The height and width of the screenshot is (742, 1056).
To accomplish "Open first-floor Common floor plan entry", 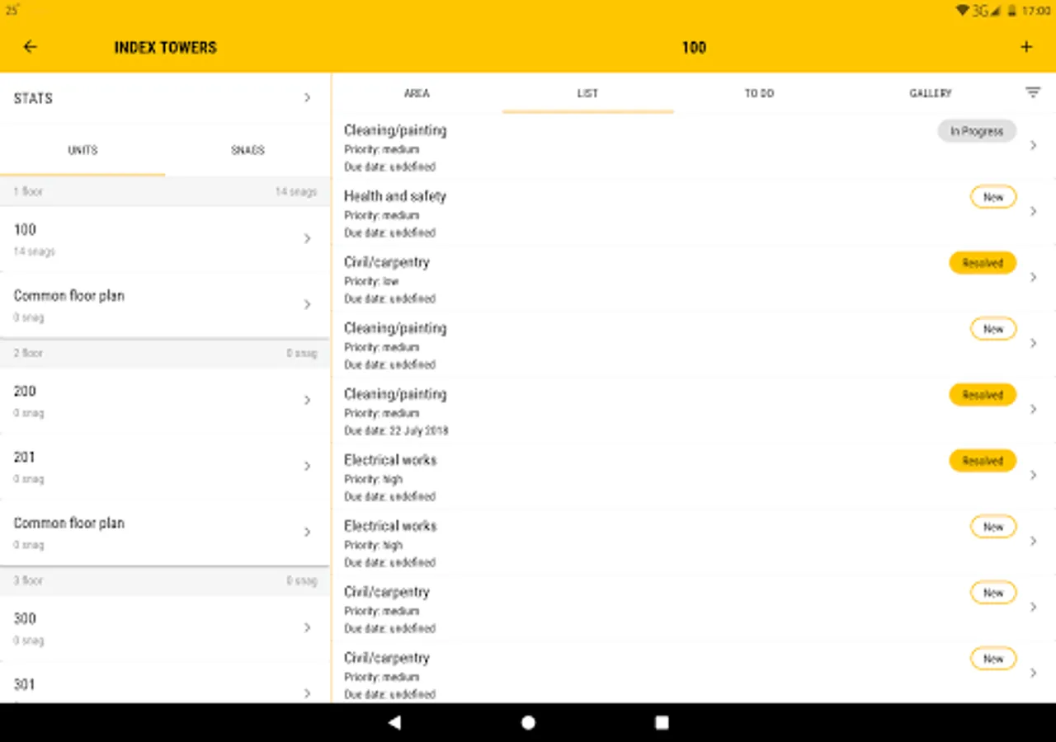I will (165, 305).
